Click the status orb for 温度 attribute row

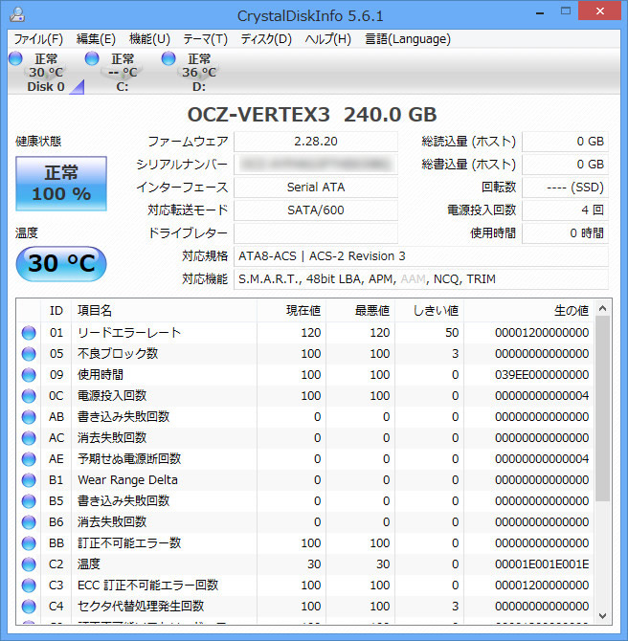[29, 564]
